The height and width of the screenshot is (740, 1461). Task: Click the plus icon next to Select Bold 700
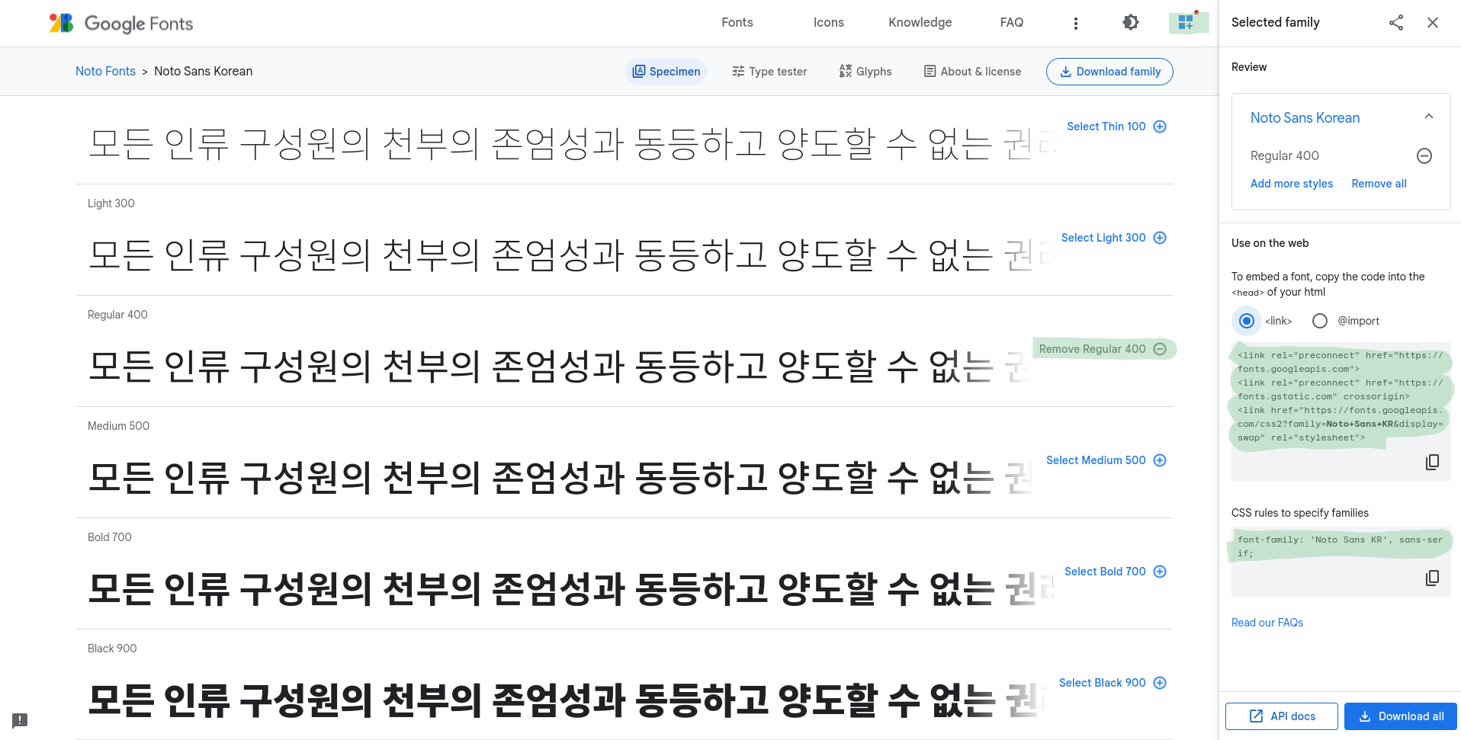coord(1160,572)
